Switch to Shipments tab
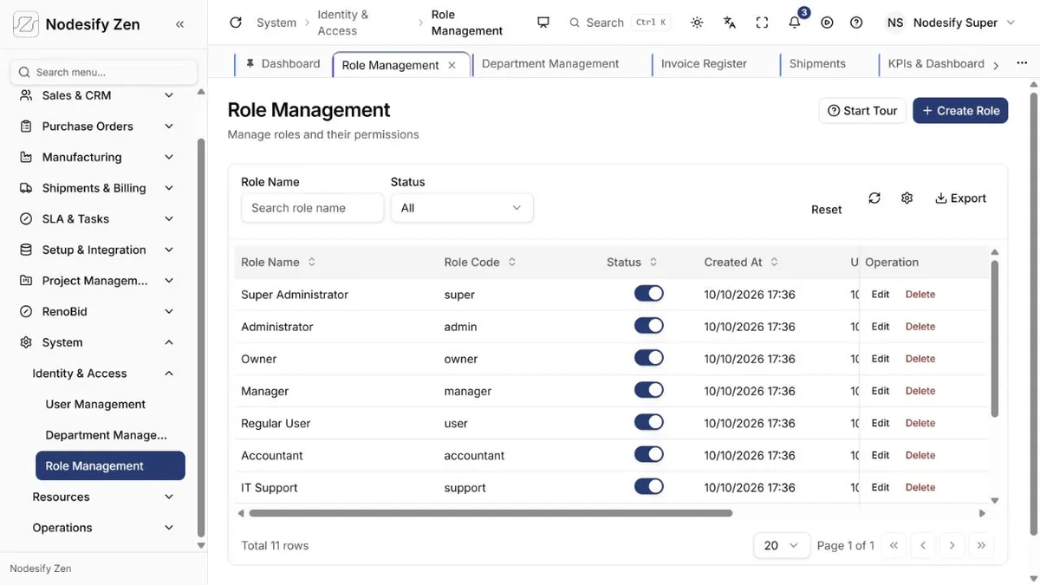1040x585 pixels. coord(817,64)
